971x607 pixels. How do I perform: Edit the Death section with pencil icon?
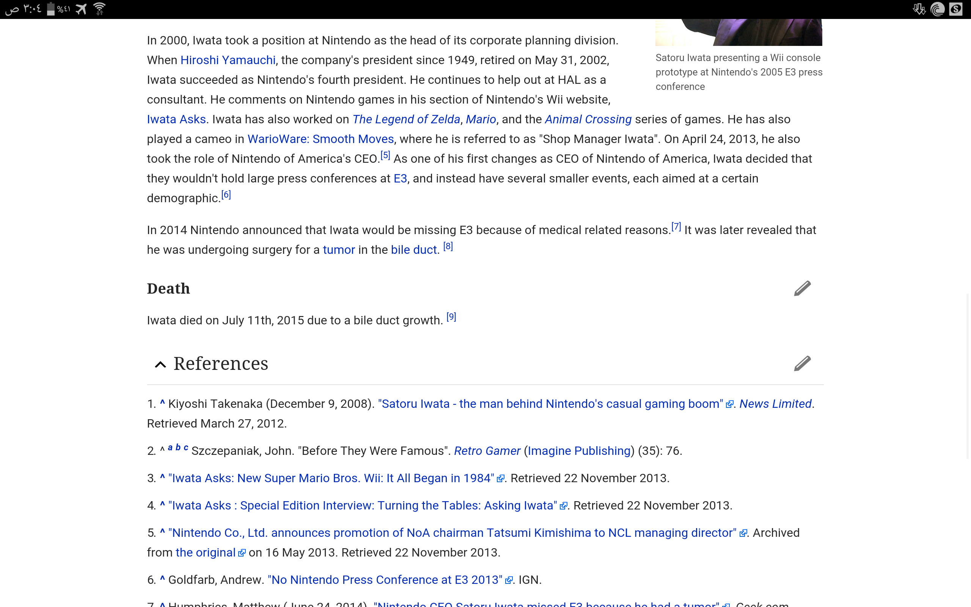pos(802,288)
